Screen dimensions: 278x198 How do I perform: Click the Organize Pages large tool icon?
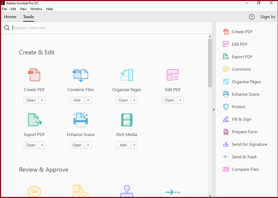(127, 75)
